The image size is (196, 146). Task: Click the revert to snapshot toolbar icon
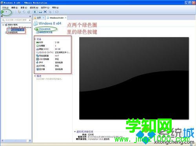tap(24, 12)
